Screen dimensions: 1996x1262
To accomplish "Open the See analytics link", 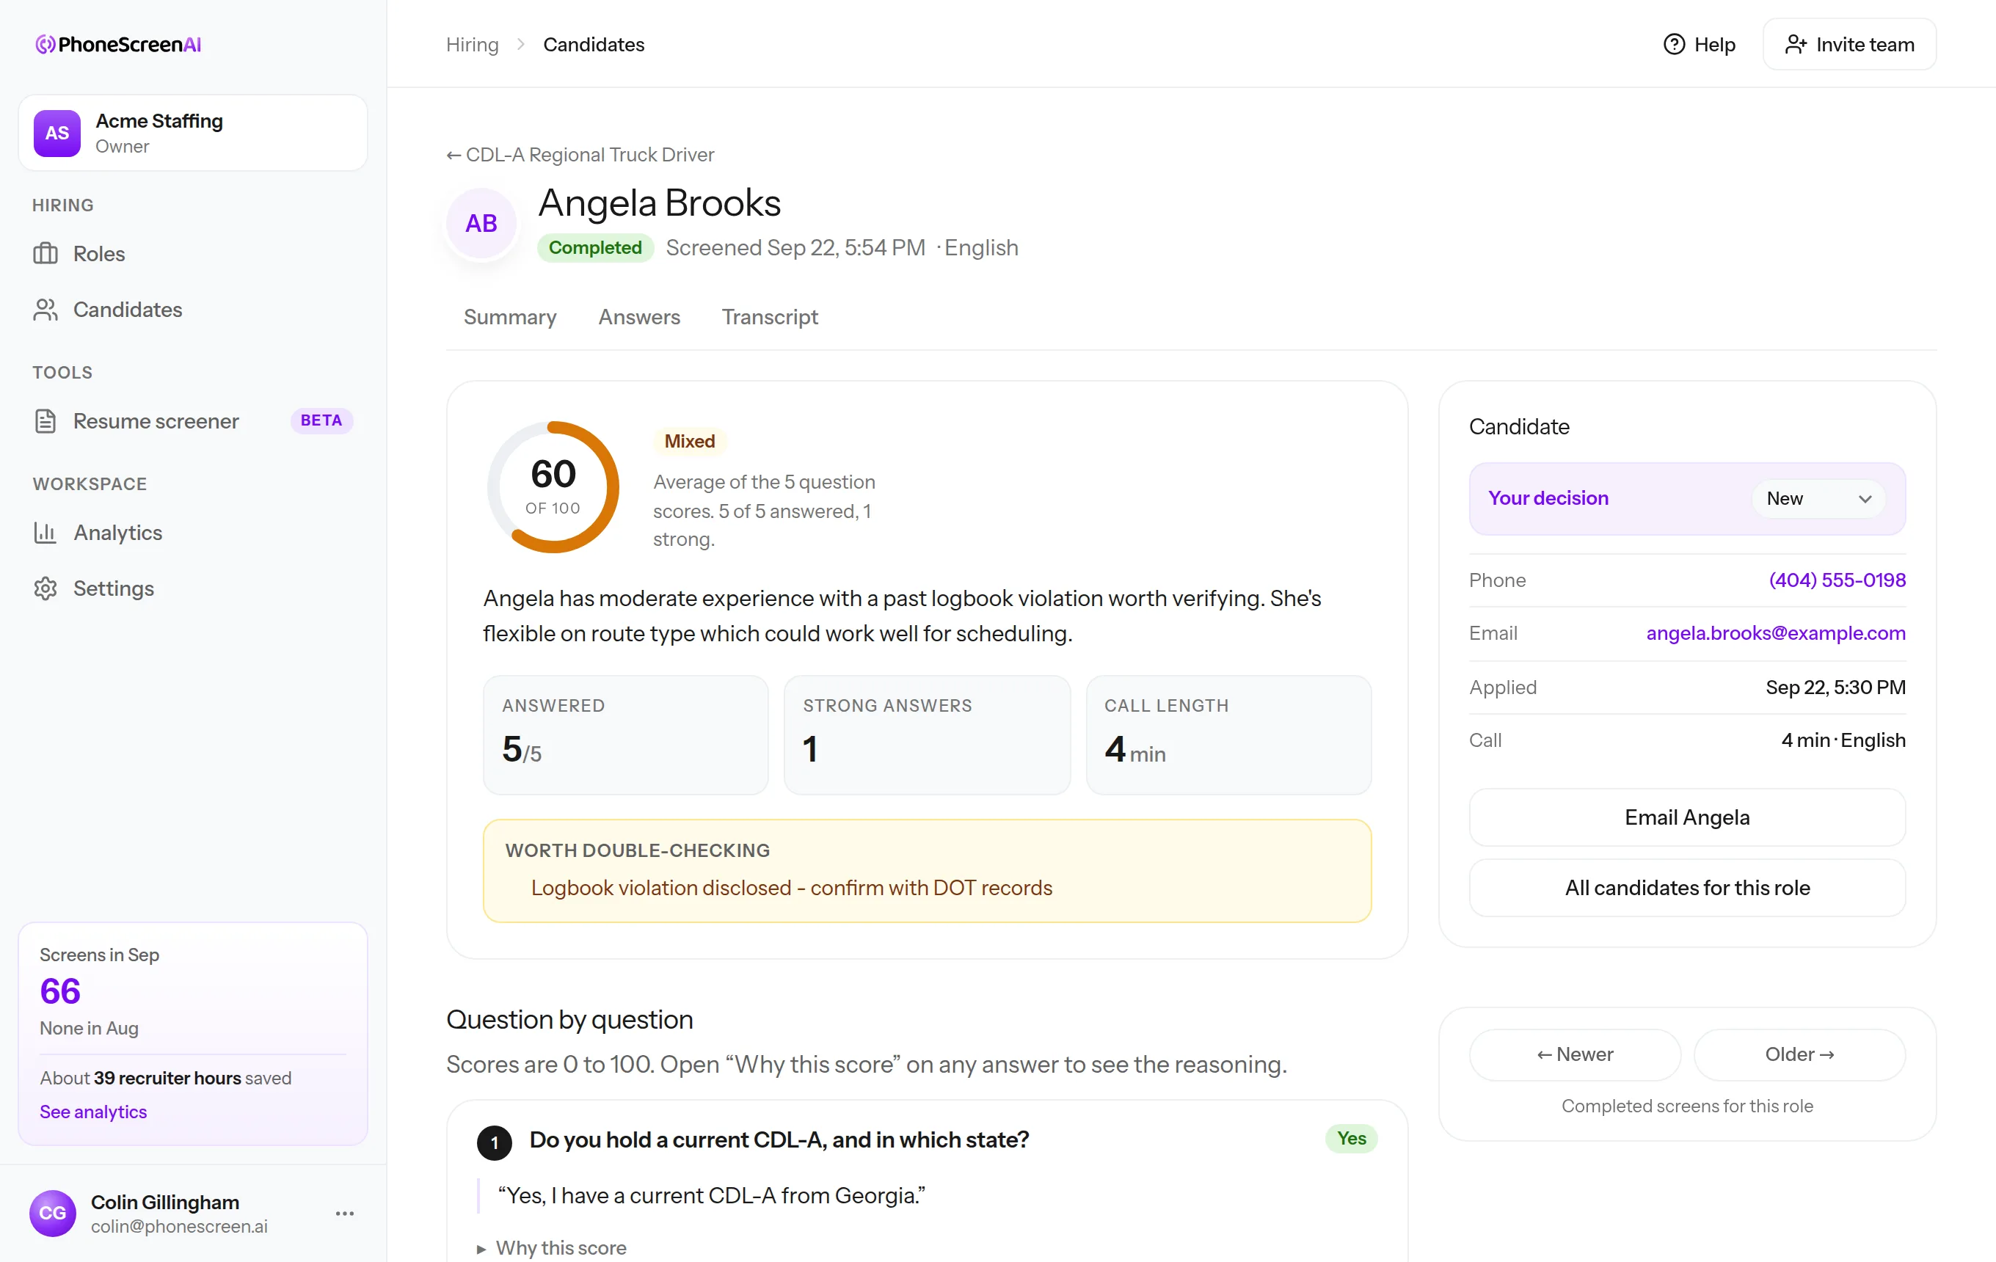I will pos(93,1111).
